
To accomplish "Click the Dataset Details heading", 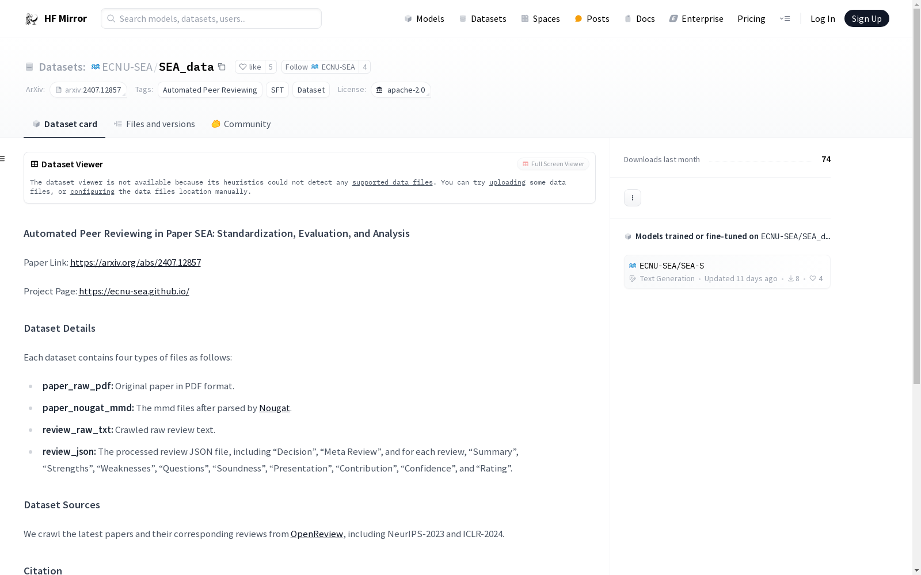I will pyautogui.click(x=59, y=328).
